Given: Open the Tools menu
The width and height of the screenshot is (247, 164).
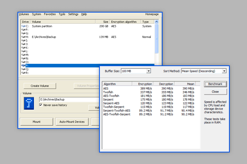Looking at the screenshot, I should click(x=62, y=14).
